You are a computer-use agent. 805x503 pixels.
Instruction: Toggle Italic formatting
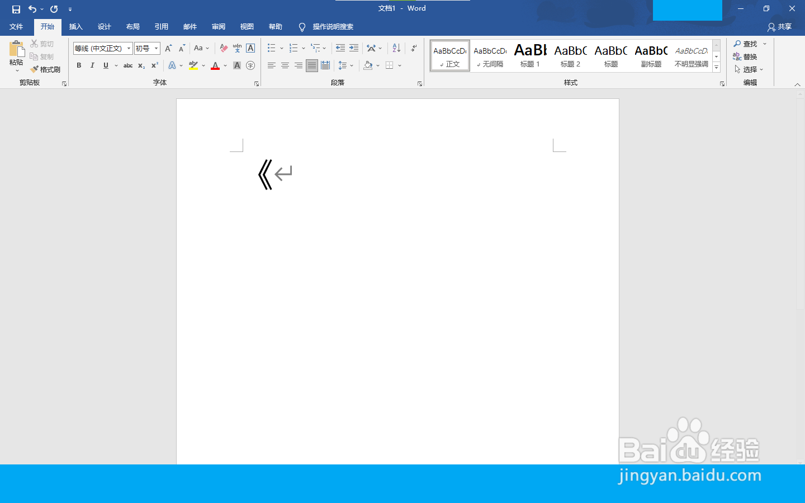tap(92, 65)
